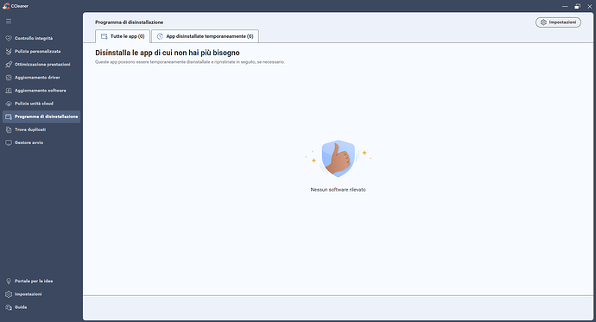
Task: Click the Trova duplicati icon
Action: pos(9,129)
